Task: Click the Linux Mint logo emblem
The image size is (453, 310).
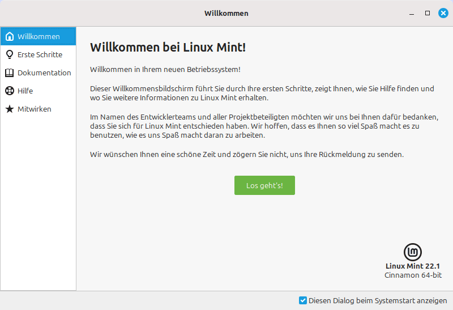Action: pos(413,252)
